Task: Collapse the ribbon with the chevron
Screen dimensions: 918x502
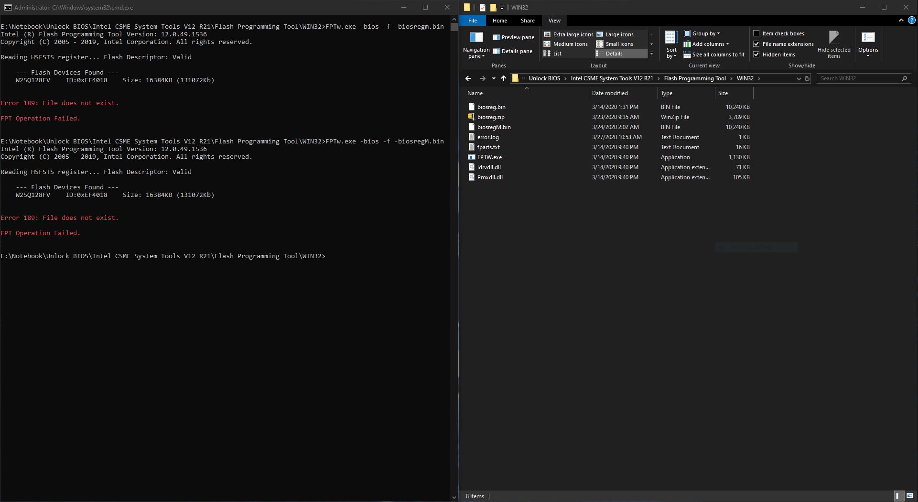Action: coord(901,21)
